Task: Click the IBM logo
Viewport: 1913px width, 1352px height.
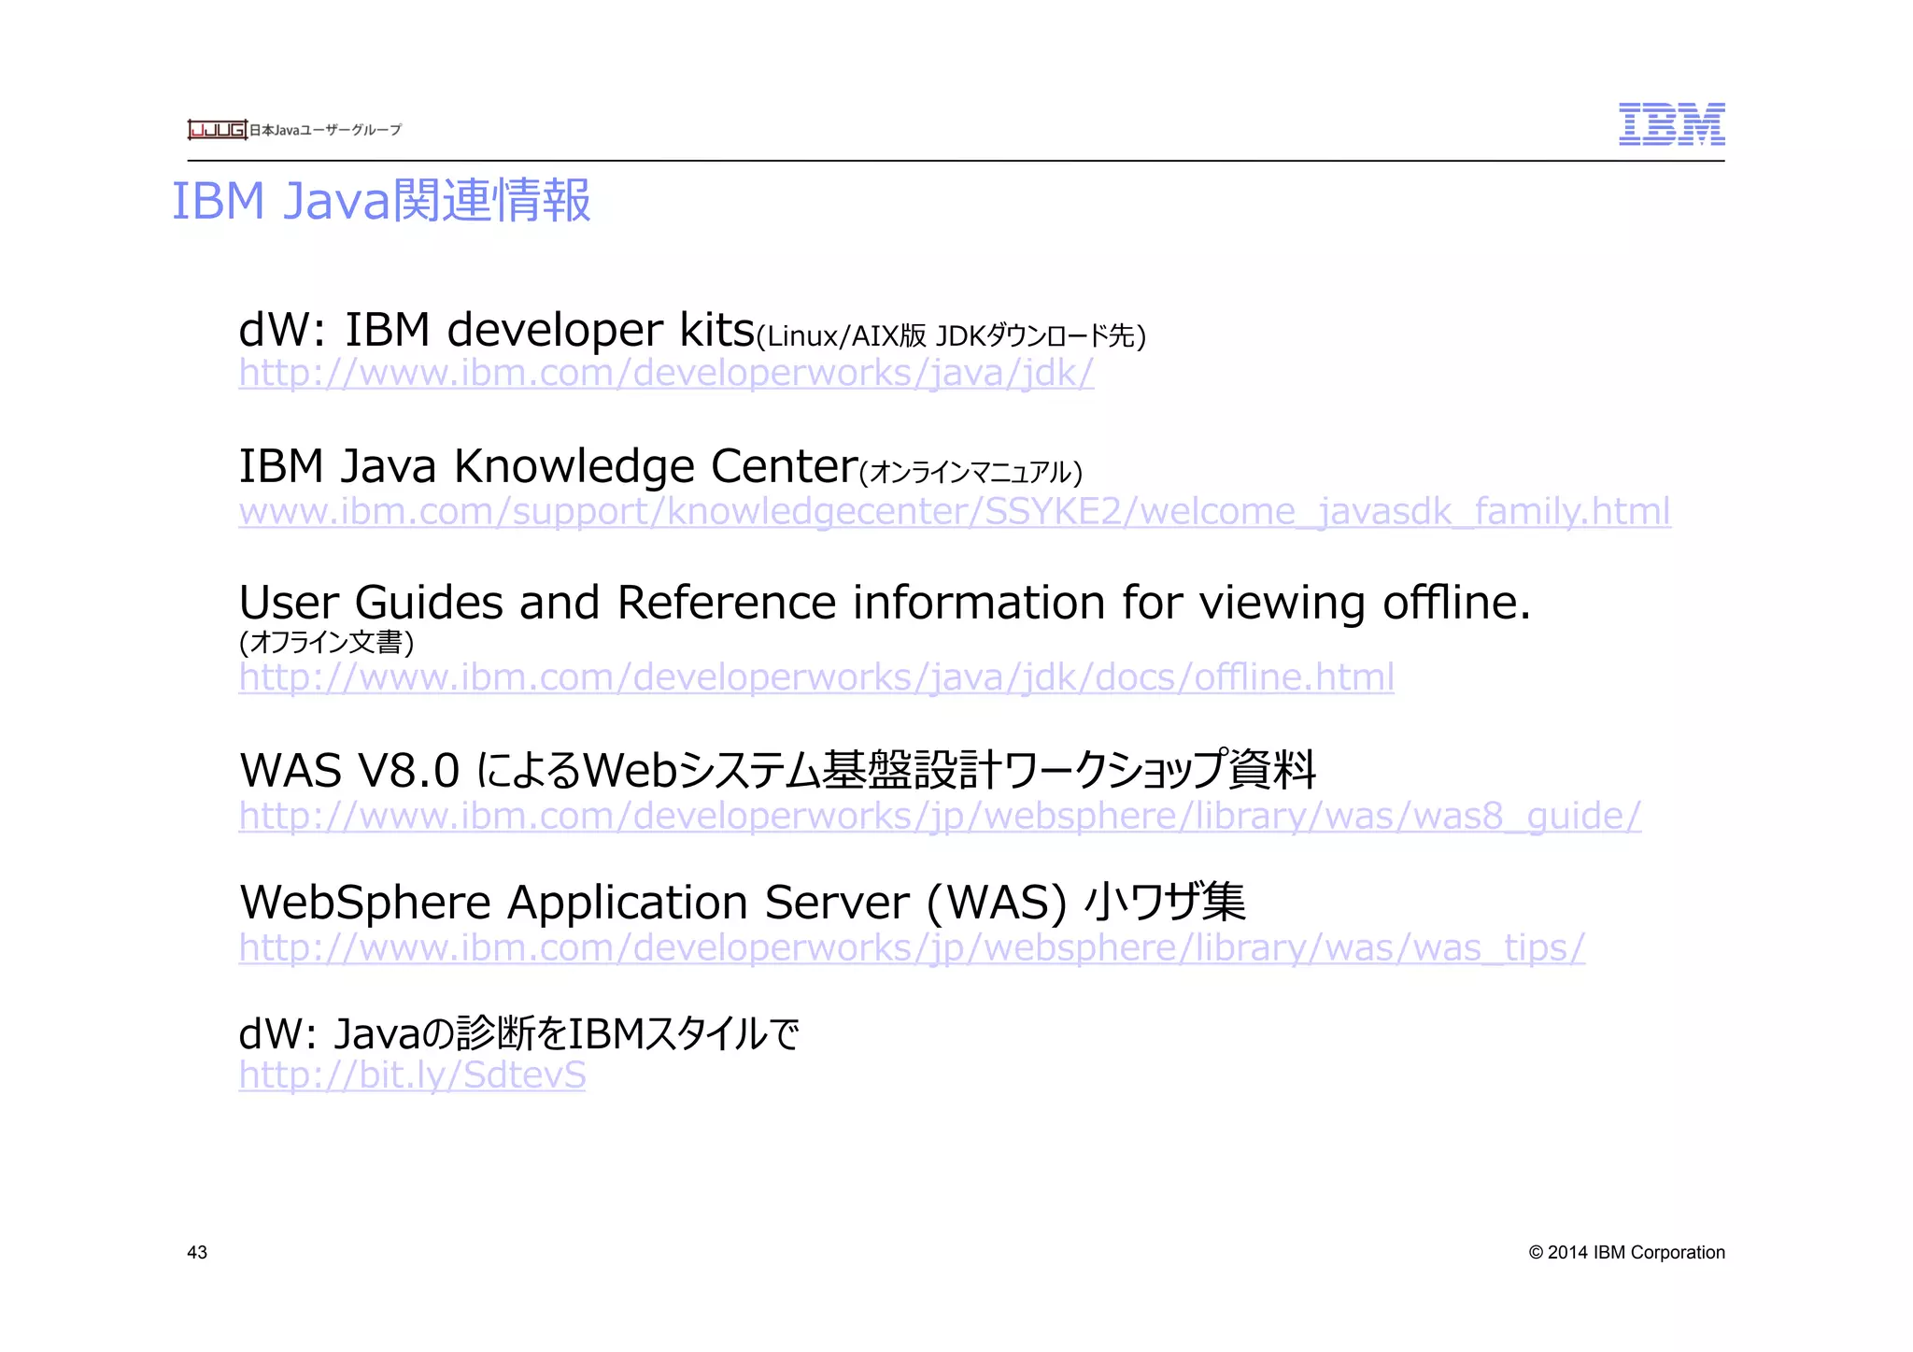Action: tap(1671, 124)
